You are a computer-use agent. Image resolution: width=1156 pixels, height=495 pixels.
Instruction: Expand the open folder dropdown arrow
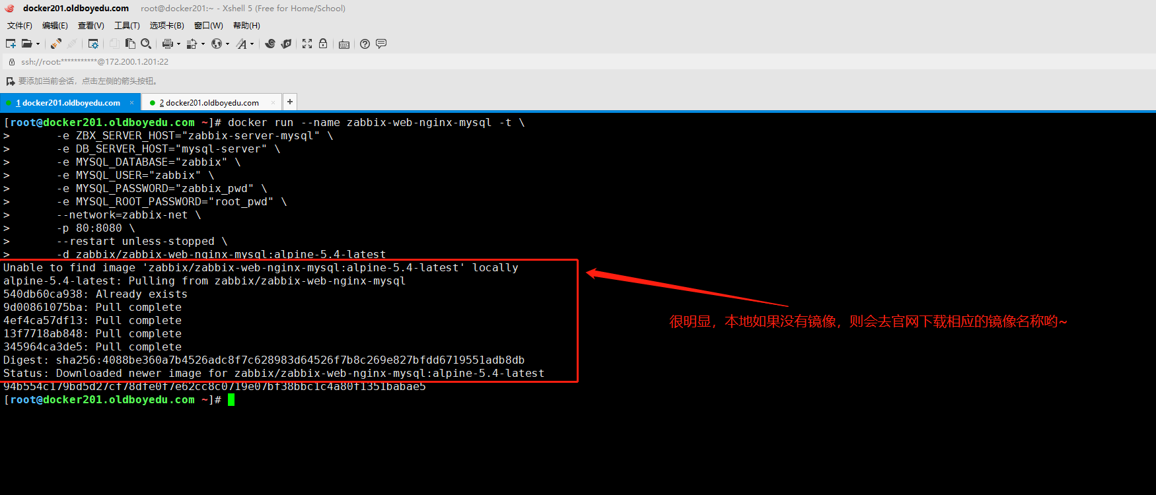pos(38,44)
